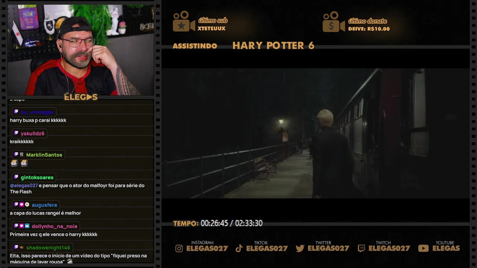Click message 'harry buxa p carai kkkkkk'

pyautogui.click(x=38, y=120)
